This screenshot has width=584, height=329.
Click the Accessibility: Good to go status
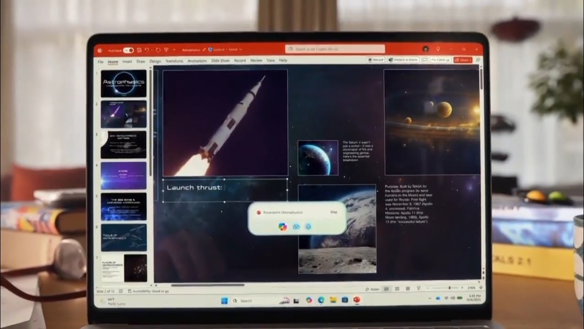point(149,291)
